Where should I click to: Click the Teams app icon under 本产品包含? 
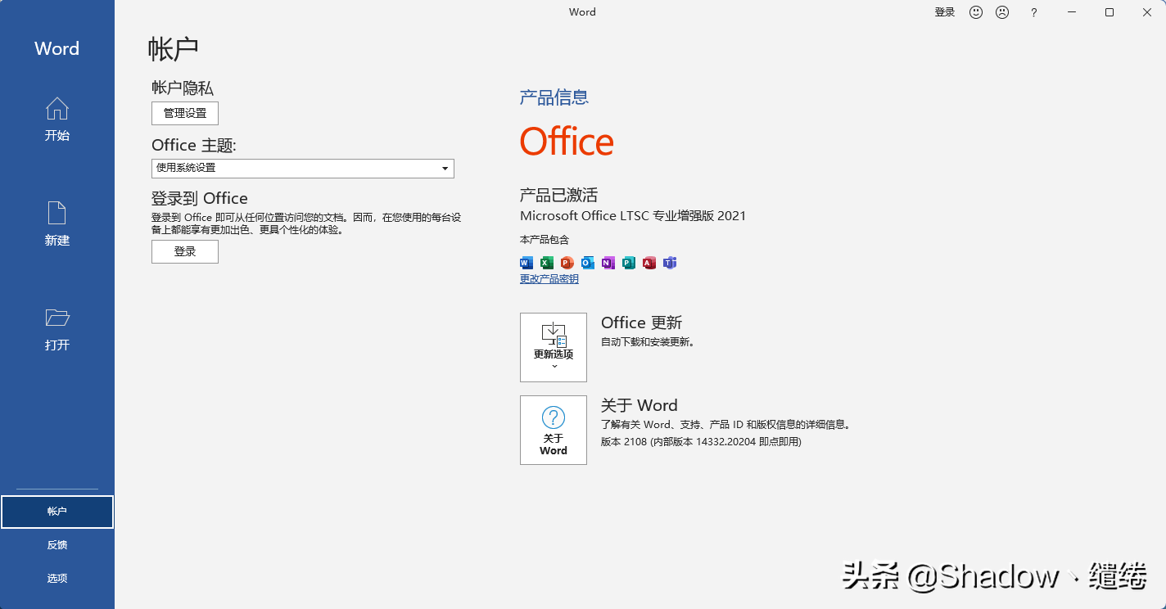[670, 263]
